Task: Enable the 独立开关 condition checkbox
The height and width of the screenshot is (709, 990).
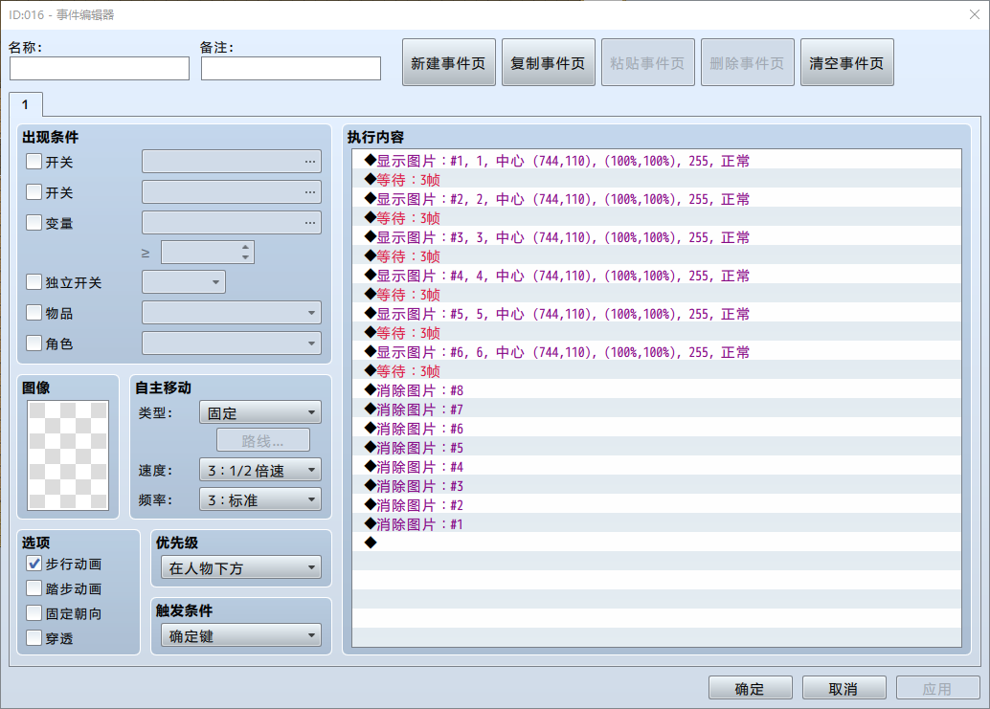Action: click(x=34, y=281)
